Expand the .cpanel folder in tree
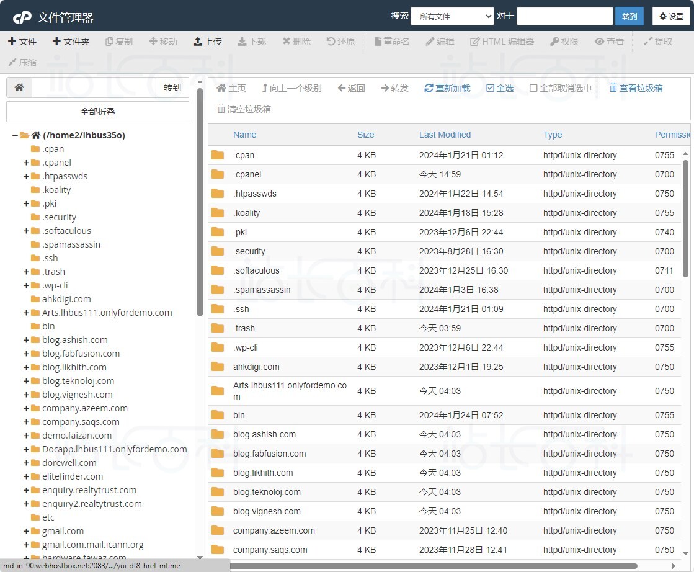 26,163
